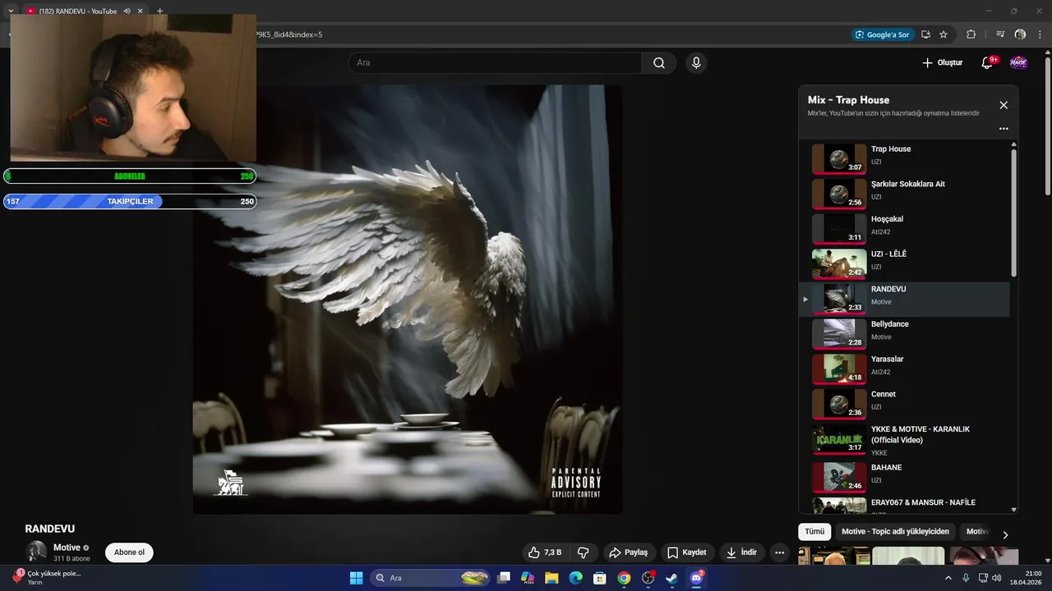
Task: Click the search magnifier button
Action: [x=659, y=63]
